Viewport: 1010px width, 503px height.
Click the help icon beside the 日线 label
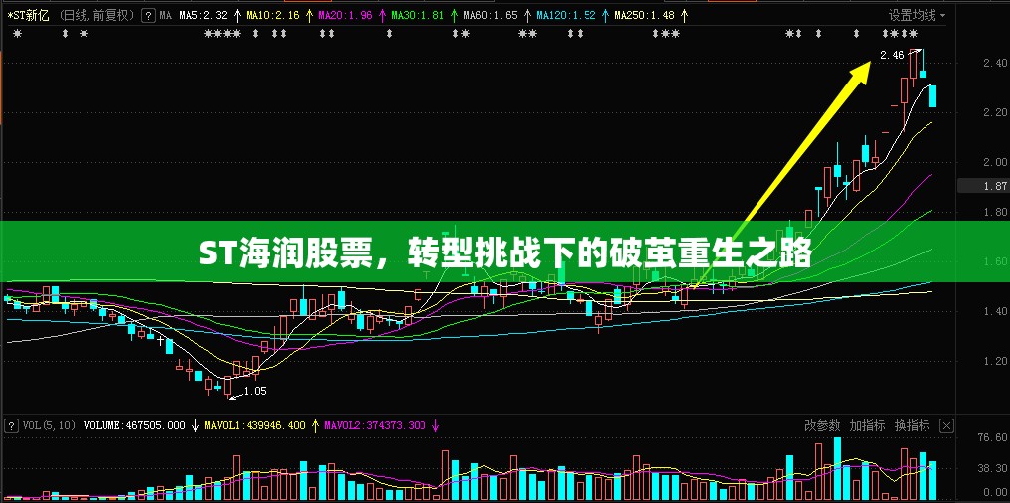[x=148, y=14]
